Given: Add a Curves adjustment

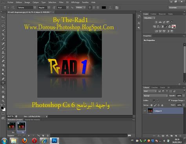Looking at the screenshot, I should tap(164, 22).
